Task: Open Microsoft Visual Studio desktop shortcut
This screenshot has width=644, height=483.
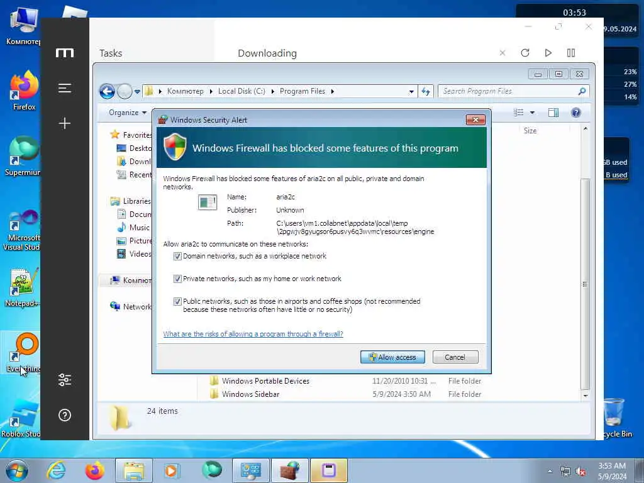Action: (23, 230)
